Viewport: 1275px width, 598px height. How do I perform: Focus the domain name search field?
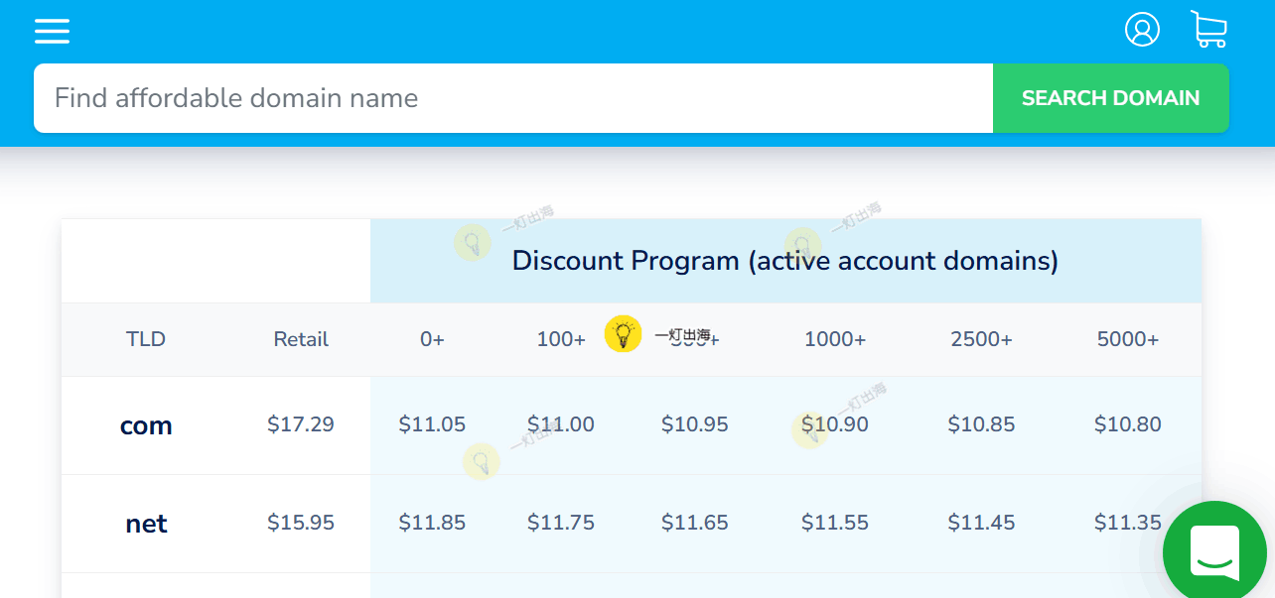512,98
